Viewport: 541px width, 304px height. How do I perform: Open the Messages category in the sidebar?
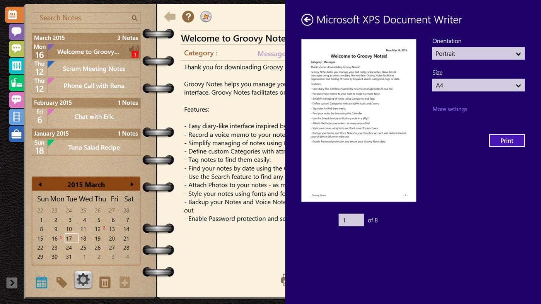(13, 31)
